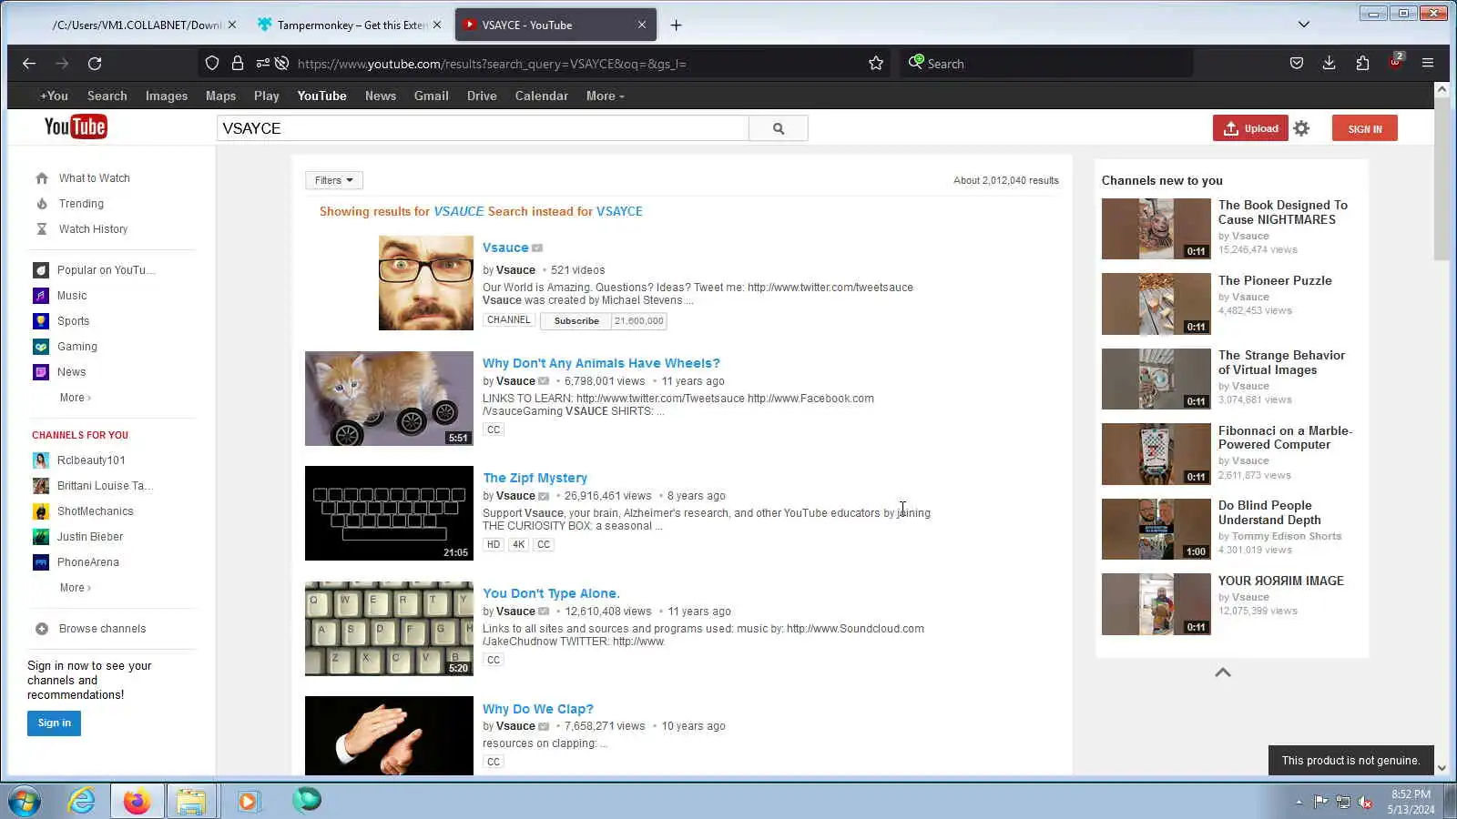Click the Music channel icon in sidebar
Viewport: 1457px width, 819px height.
click(x=41, y=296)
